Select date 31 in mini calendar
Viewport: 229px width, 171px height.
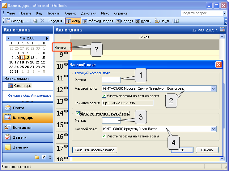coord(16,71)
